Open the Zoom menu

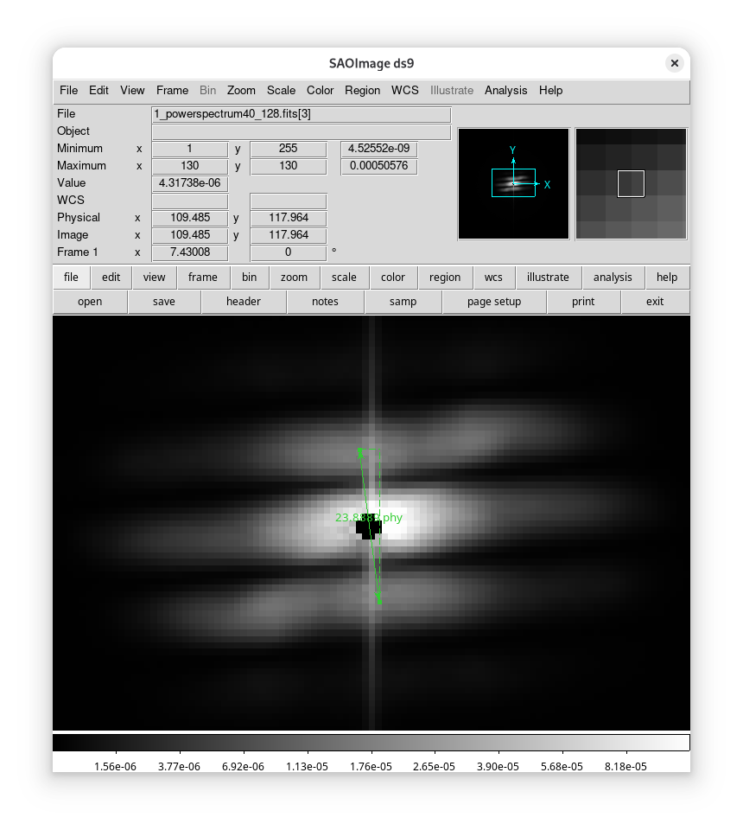pyautogui.click(x=241, y=90)
